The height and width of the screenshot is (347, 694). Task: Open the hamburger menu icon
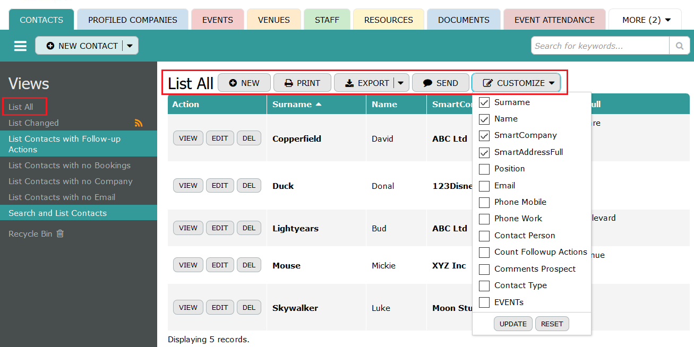point(20,46)
